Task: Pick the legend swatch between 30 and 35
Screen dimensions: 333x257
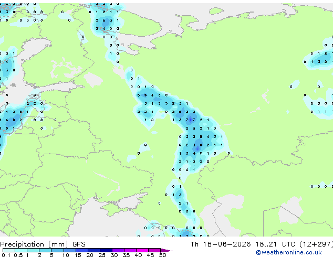Action: (x=118, y=250)
